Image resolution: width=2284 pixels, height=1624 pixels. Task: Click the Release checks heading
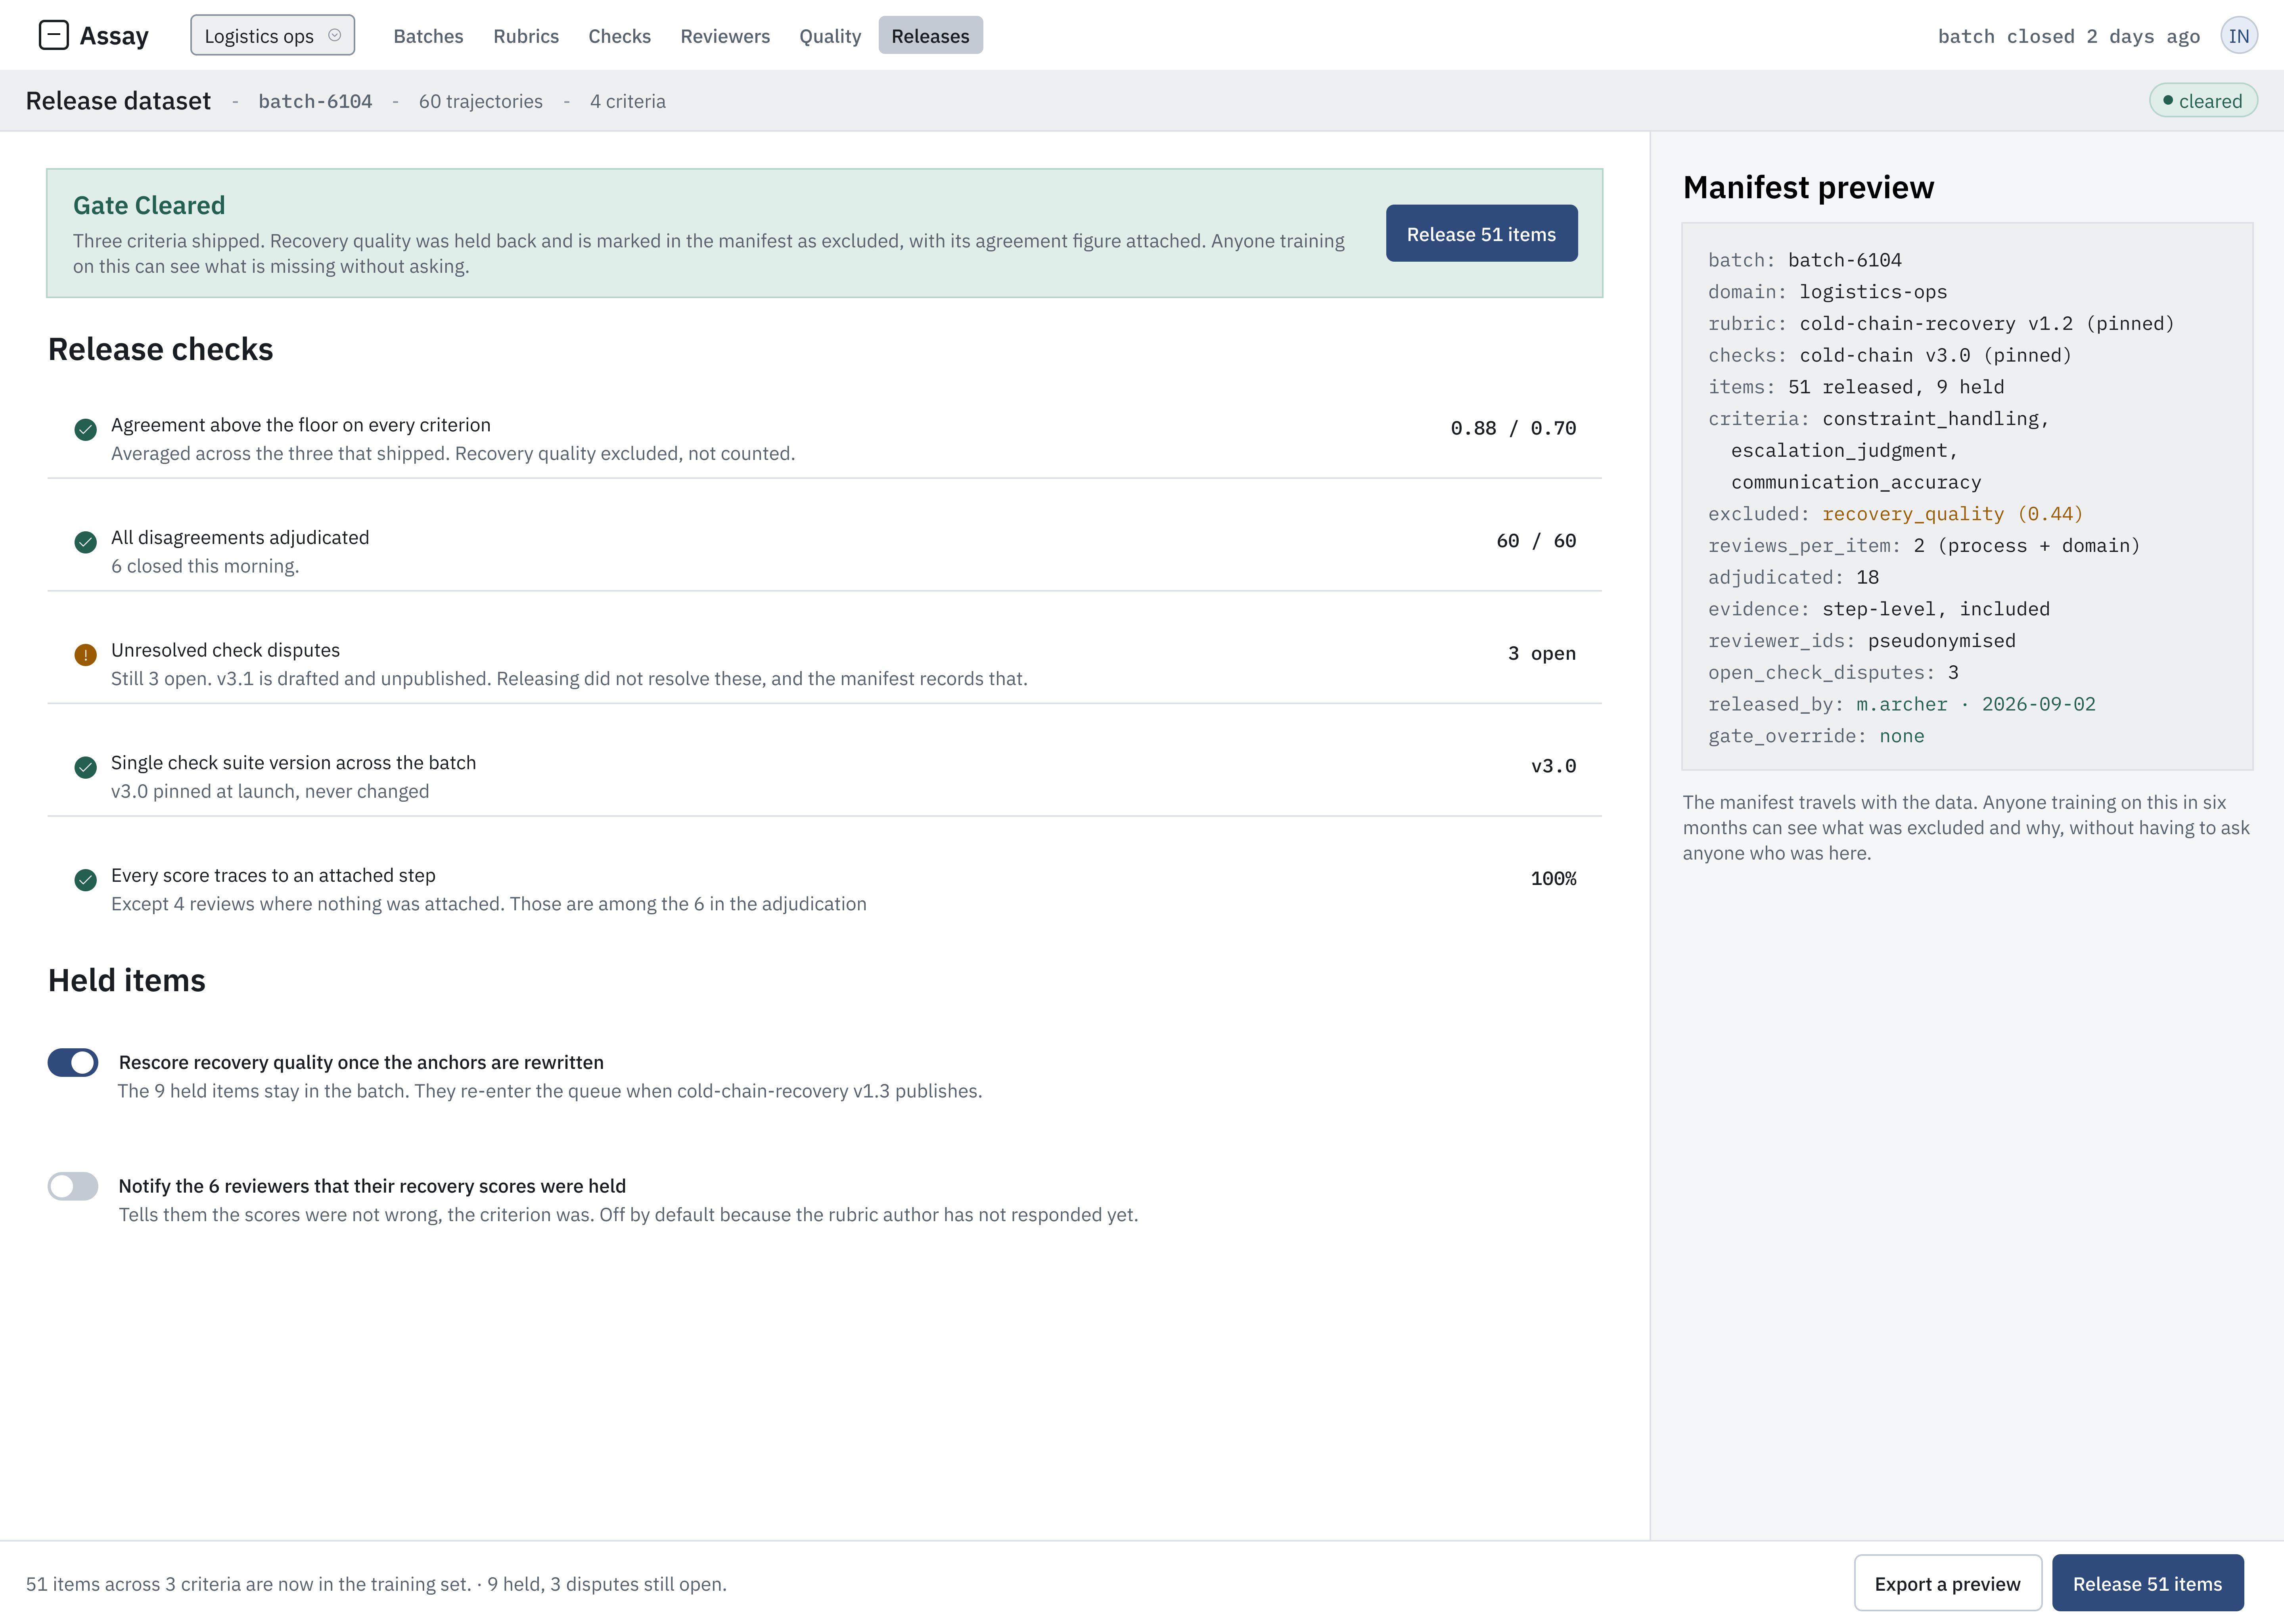coord(160,349)
